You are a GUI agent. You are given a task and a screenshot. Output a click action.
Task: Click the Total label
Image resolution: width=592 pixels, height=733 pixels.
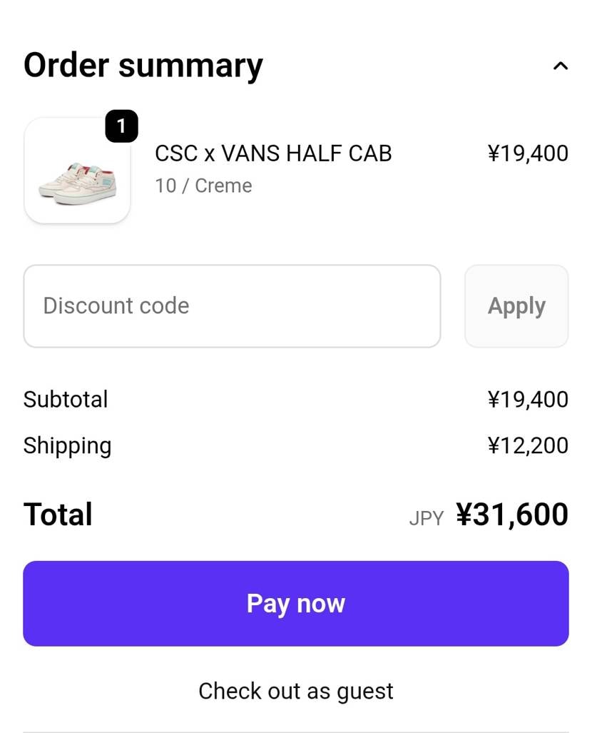click(x=58, y=515)
